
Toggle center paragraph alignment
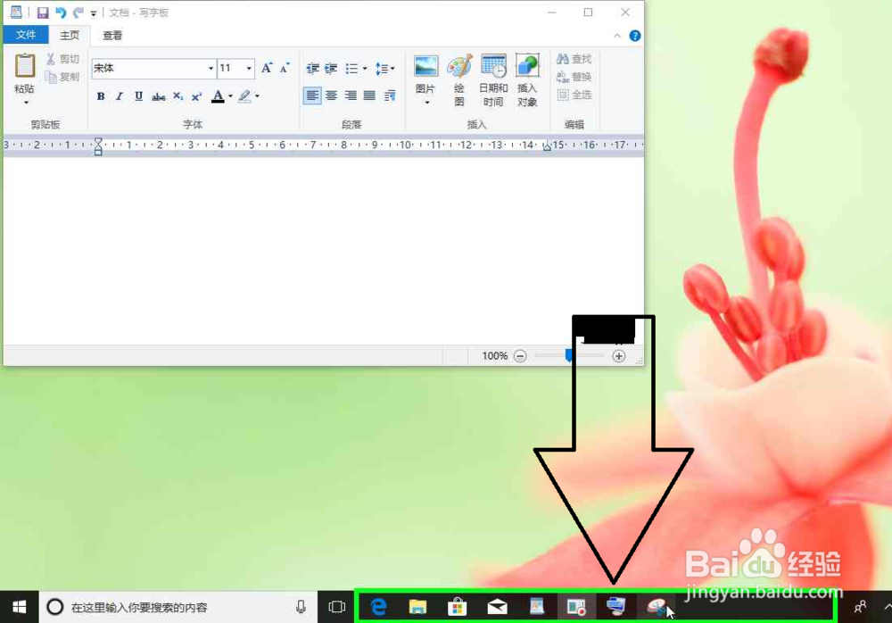[331, 96]
